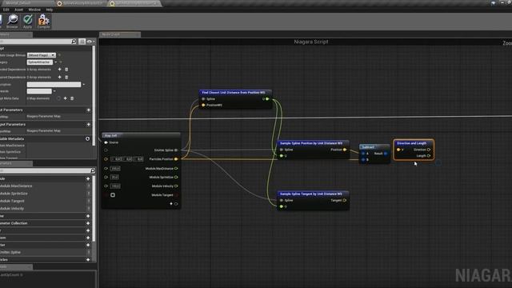Viewport: 512px width, 288px height.
Task: Add a parameter to Parameter Collection section
Action: pyautogui.click(x=88, y=223)
